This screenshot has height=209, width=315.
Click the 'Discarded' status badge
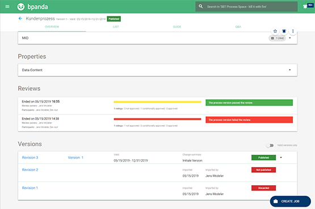(263, 188)
